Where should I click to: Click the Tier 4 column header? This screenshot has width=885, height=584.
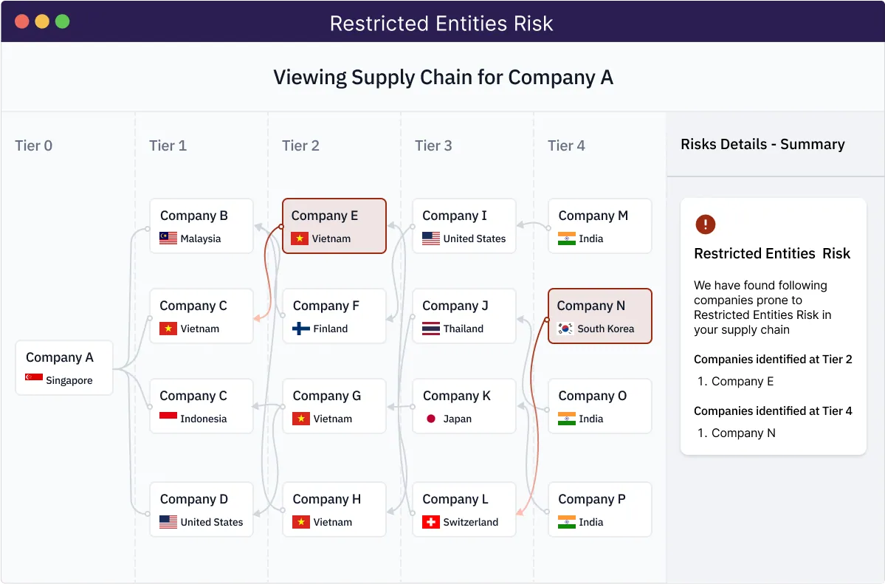click(566, 145)
